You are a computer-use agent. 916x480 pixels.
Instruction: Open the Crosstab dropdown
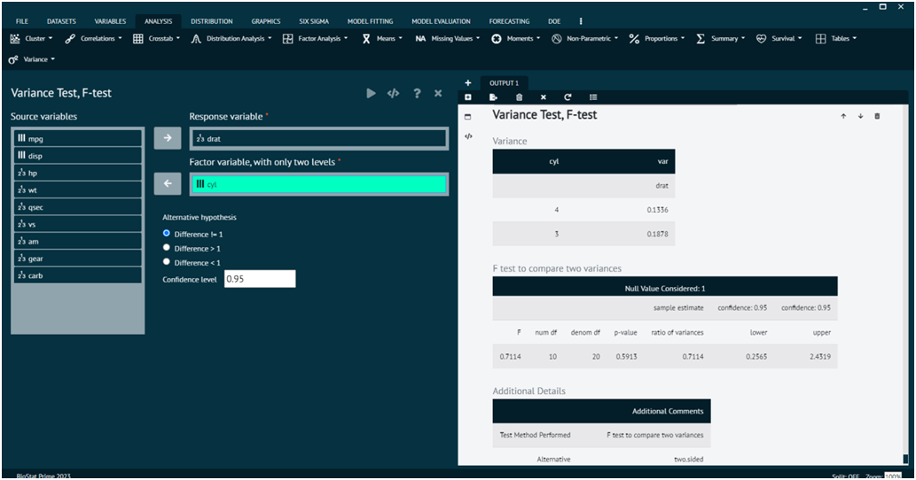coord(157,38)
